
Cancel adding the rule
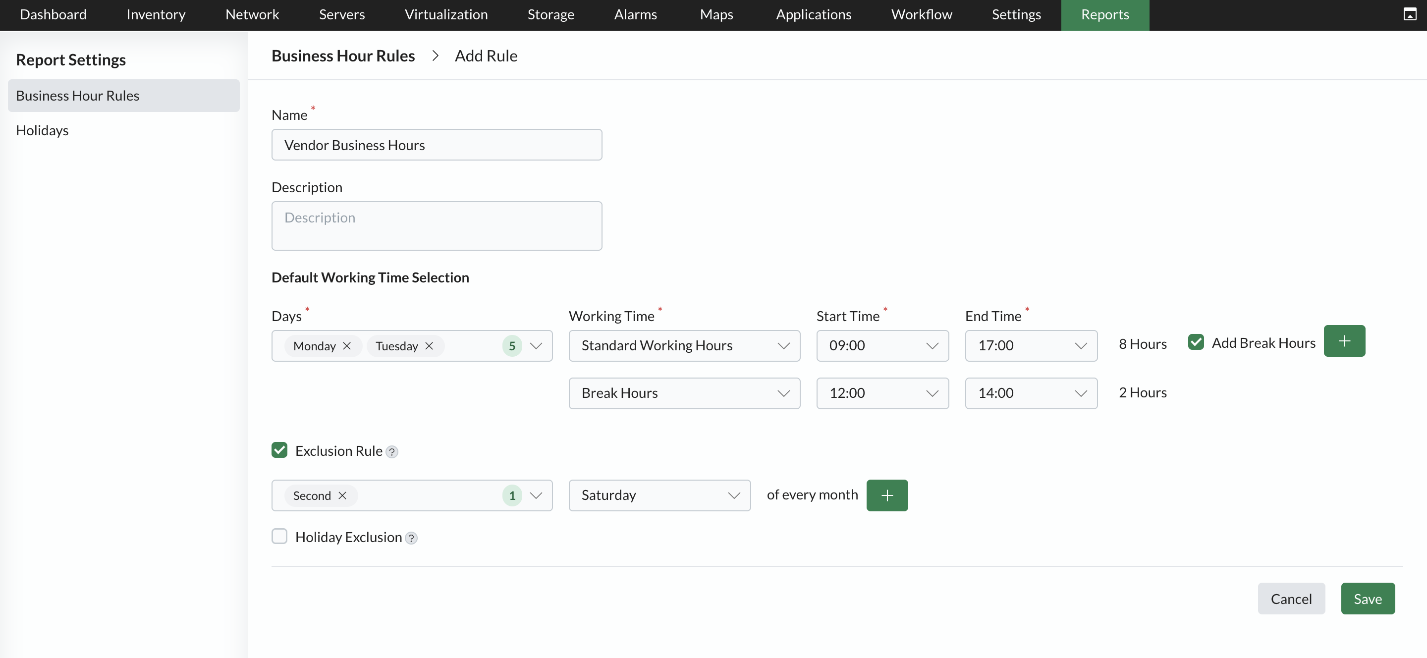point(1291,598)
